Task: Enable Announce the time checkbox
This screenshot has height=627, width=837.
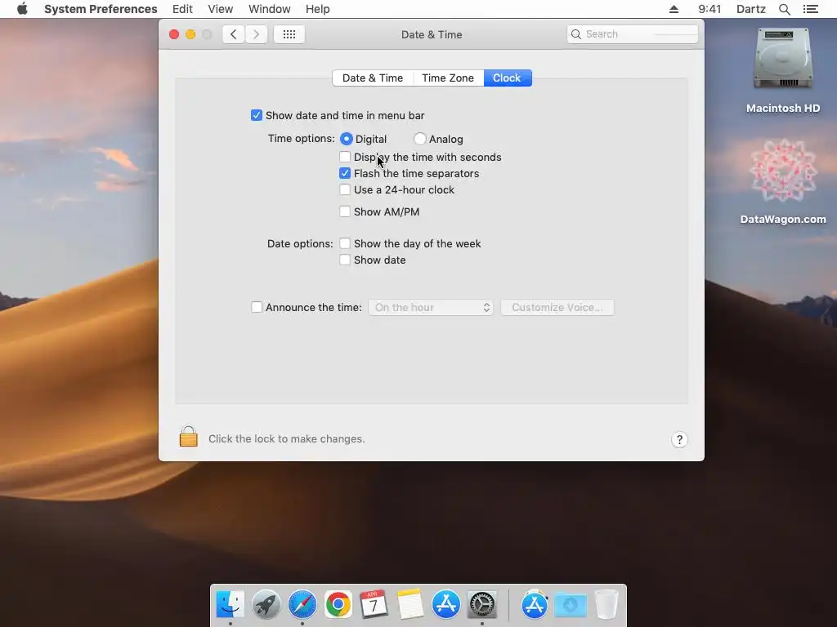Action: [x=257, y=307]
